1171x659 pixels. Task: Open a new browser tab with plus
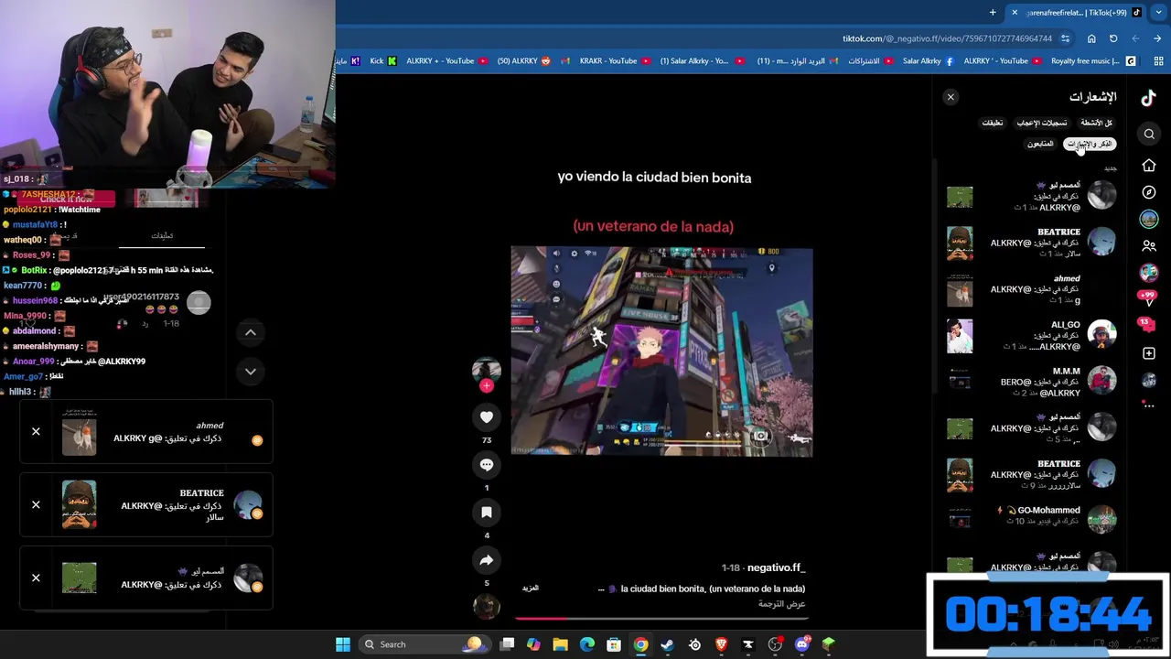[993, 13]
